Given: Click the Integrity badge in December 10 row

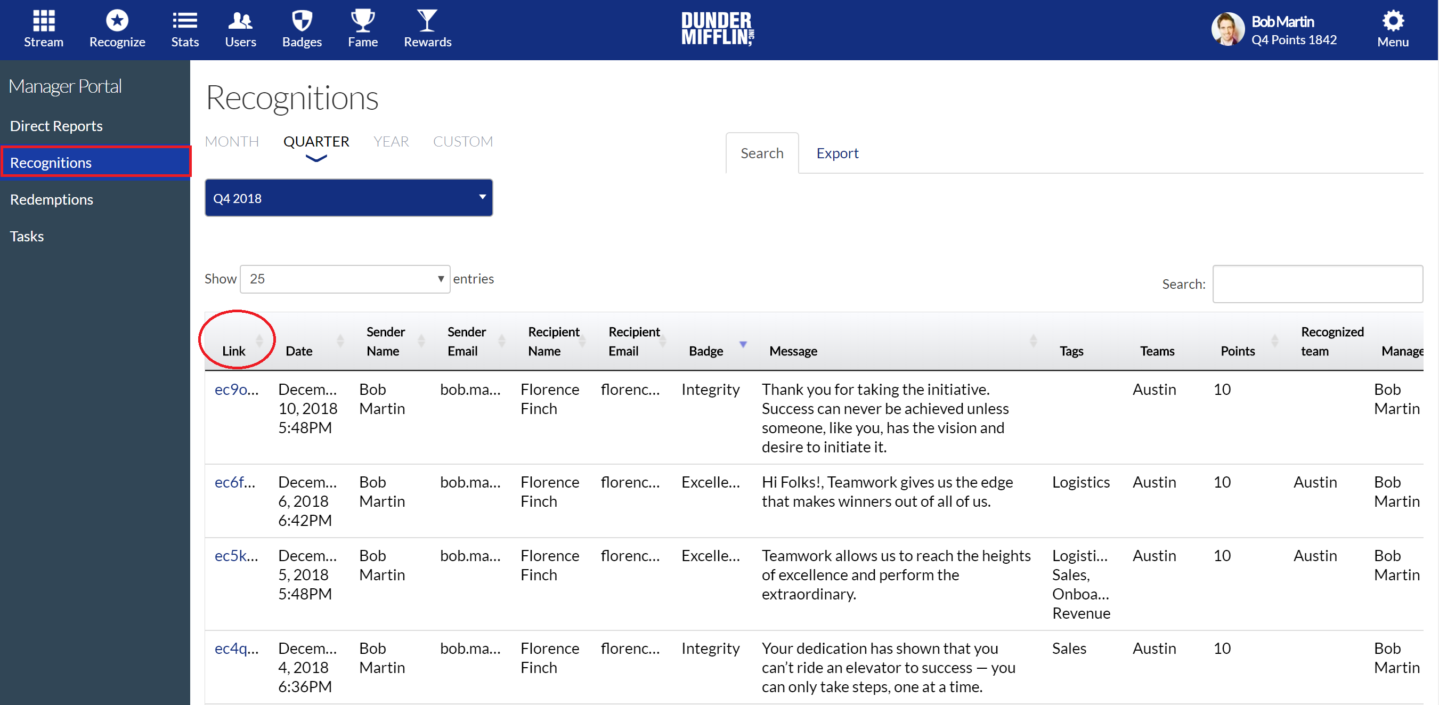Looking at the screenshot, I should (710, 390).
